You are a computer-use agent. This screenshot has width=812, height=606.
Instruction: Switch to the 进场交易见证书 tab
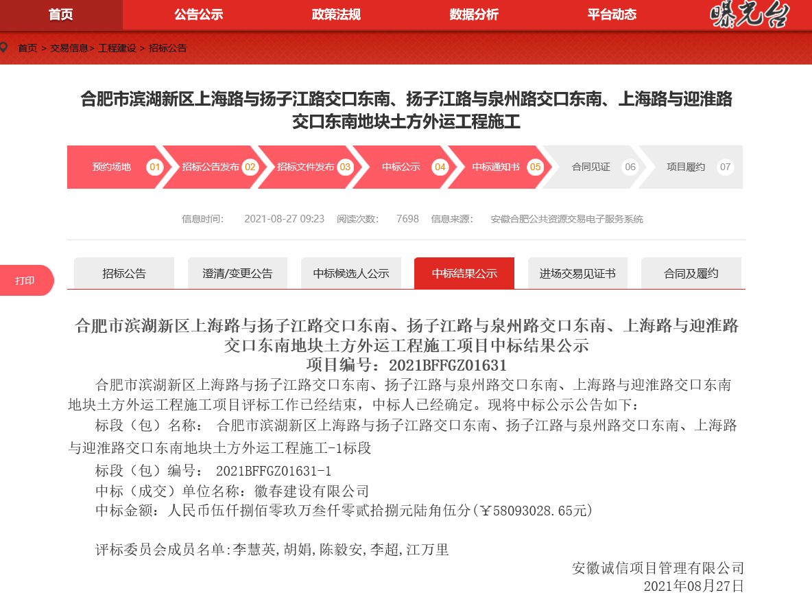point(578,273)
